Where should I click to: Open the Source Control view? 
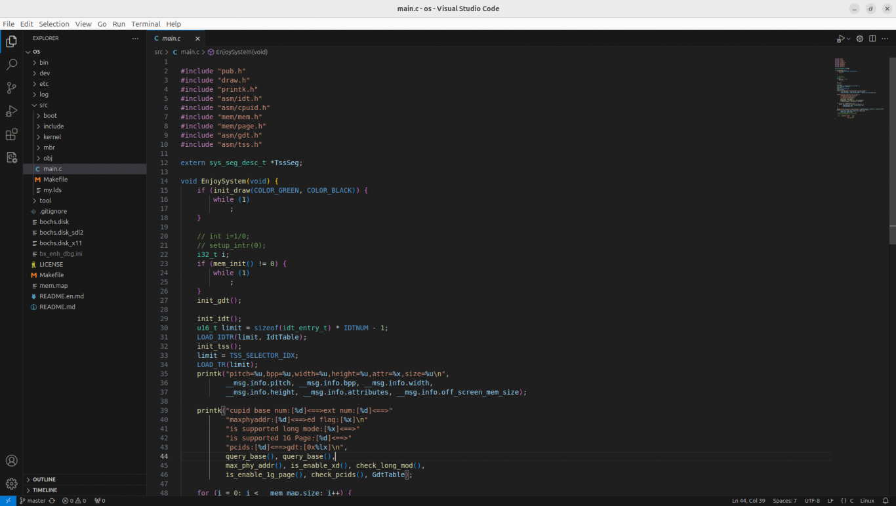coord(11,88)
